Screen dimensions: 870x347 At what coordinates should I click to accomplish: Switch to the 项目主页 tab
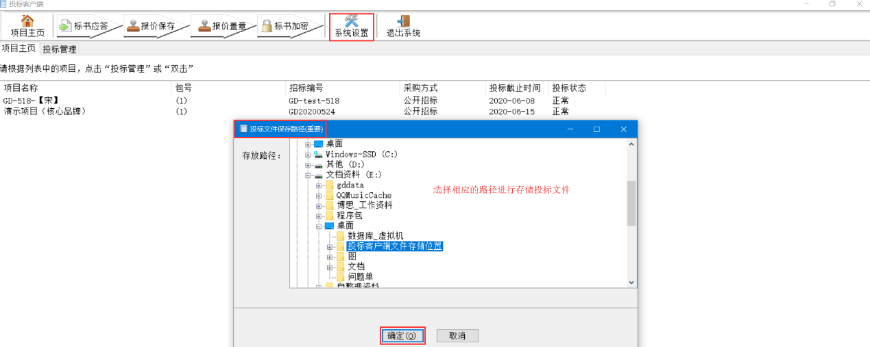pyautogui.click(x=19, y=49)
